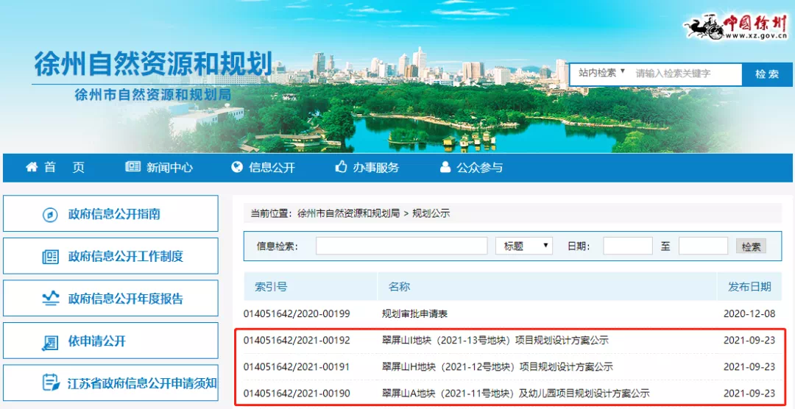Click the newspaper icon for 新闻中心

click(132, 167)
